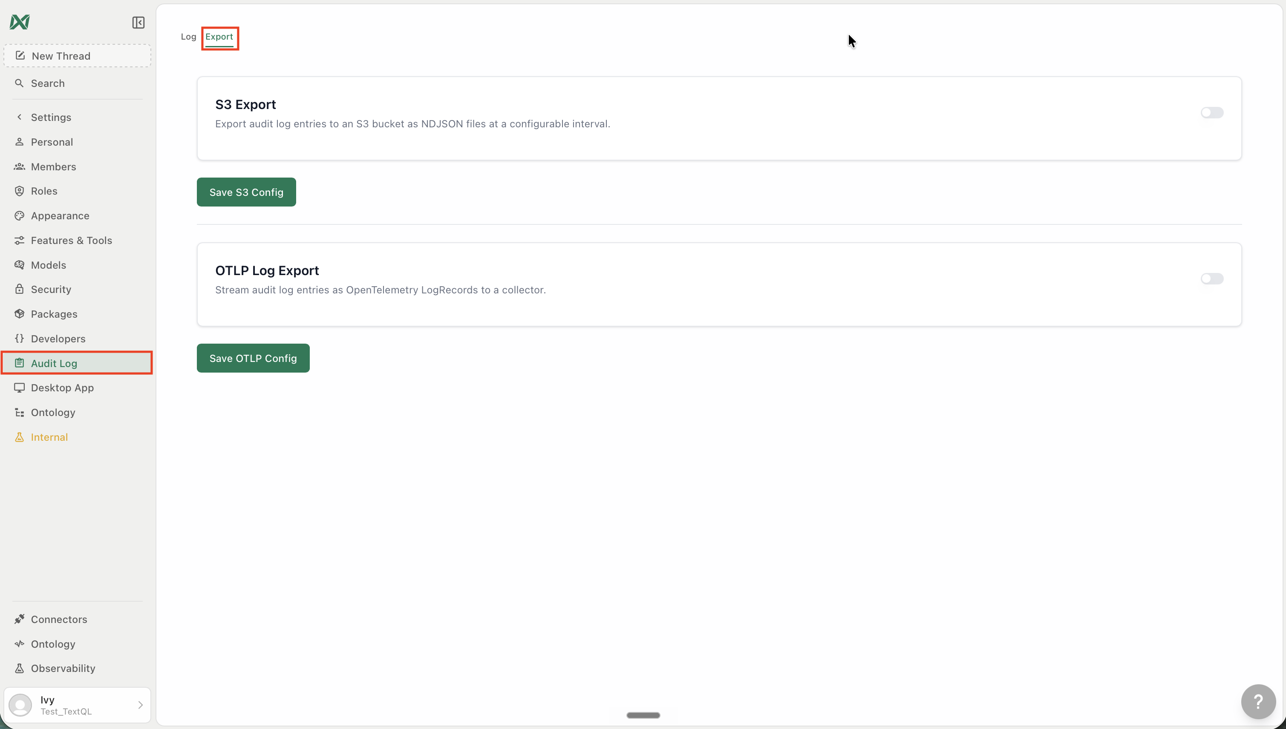This screenshot has height=729, width=1286.
Task: Click the Internal flask icon
Action: tap(19, 437)
